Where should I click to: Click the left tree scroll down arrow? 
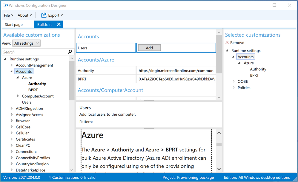click(72, 170)
